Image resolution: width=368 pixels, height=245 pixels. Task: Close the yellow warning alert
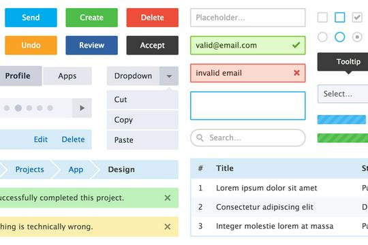tap(168, 227)
